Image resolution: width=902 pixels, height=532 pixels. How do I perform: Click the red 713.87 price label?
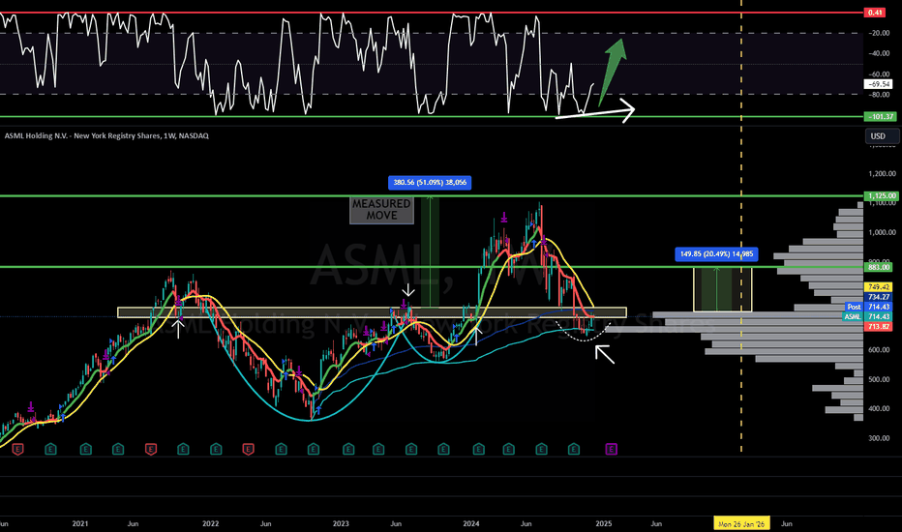(879, 327)
